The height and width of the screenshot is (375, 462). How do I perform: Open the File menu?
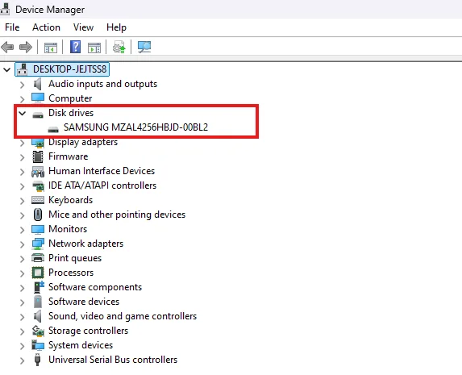point(12,27)
